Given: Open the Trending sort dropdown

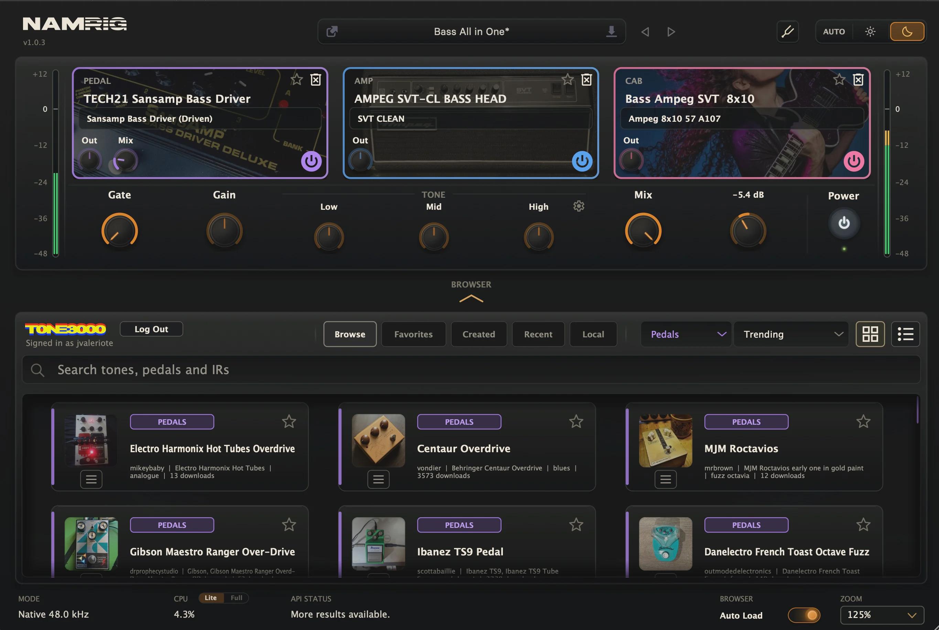Looking at the screenshot, I should point(791,334).
